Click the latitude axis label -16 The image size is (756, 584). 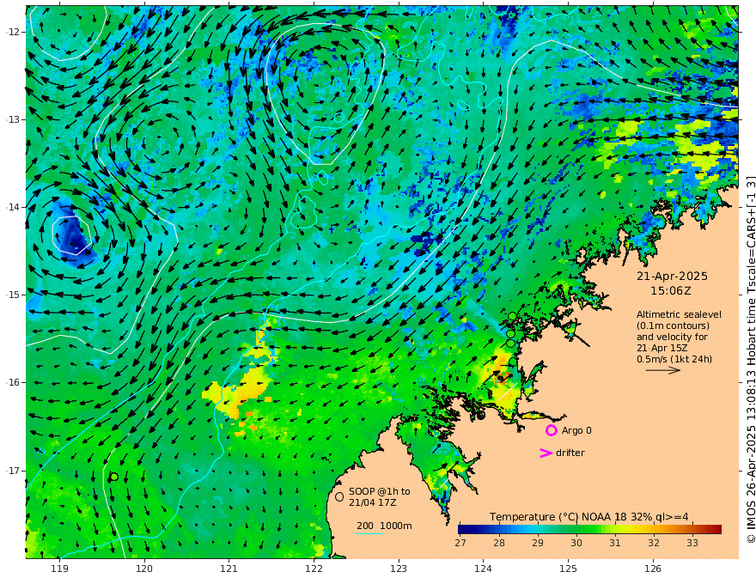13,382
